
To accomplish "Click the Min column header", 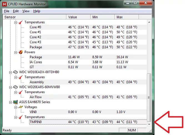I will point(102,17).
